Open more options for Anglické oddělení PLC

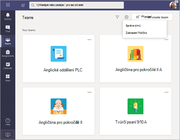(89, 40)
